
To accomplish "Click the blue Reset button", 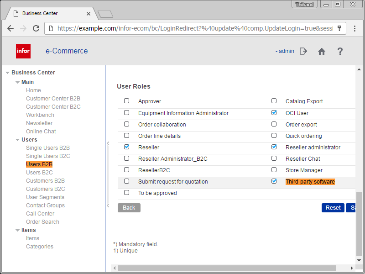I will (333, 208).
